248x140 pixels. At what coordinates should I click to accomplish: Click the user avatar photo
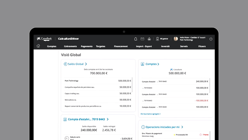coord(176,39)
